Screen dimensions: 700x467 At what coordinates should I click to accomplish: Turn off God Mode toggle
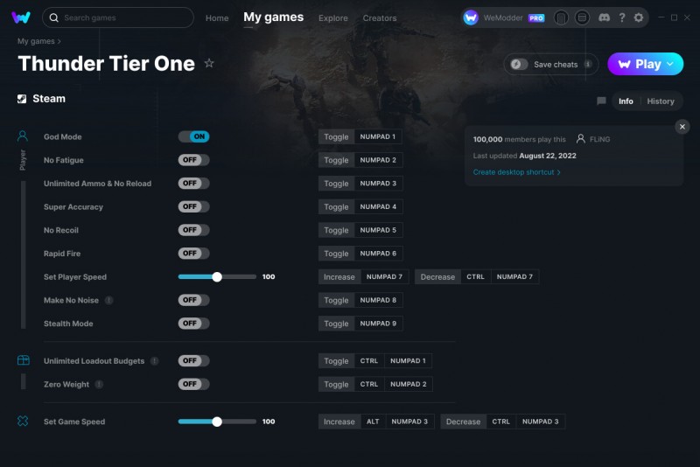[x=193, y=136]
